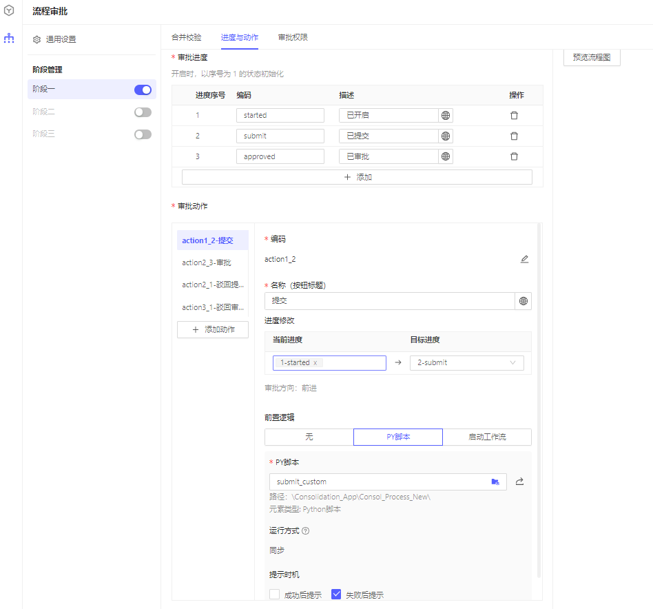Switch to the 合并校验 tab

187,37
